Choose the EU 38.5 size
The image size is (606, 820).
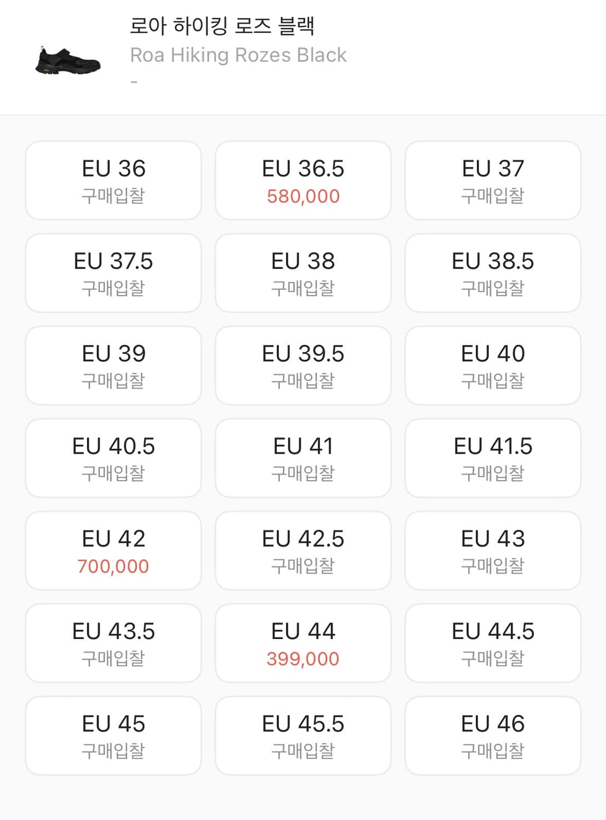tap(493, 273)
